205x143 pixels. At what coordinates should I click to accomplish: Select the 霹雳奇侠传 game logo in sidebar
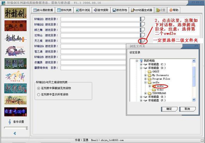click(15, 112)
